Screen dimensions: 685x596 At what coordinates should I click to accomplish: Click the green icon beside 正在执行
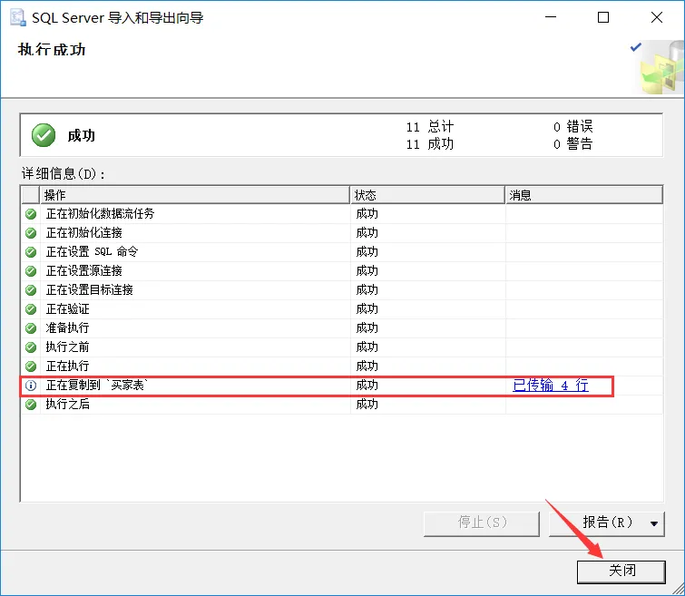(31, 366)
